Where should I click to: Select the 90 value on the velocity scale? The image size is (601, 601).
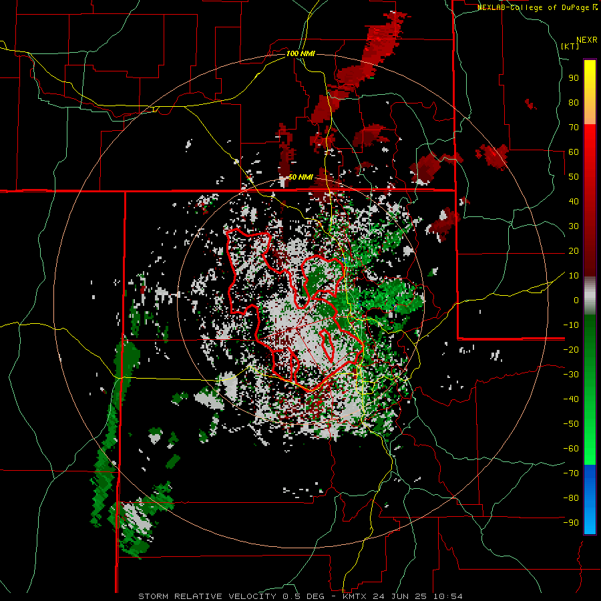(574, 78)
